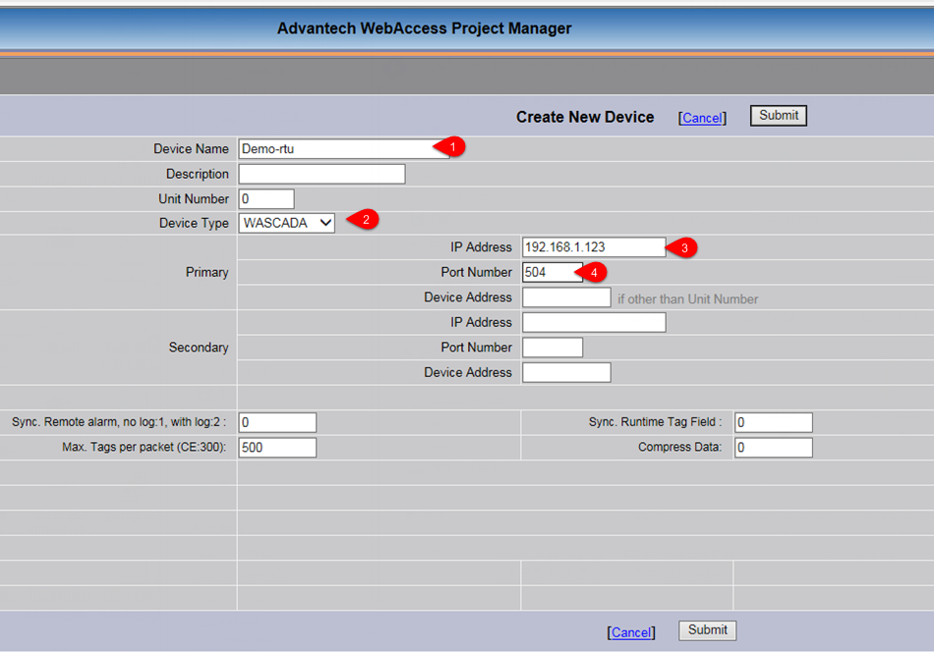
Task: Click red callout marker number 1
Action: pos(451,146)
